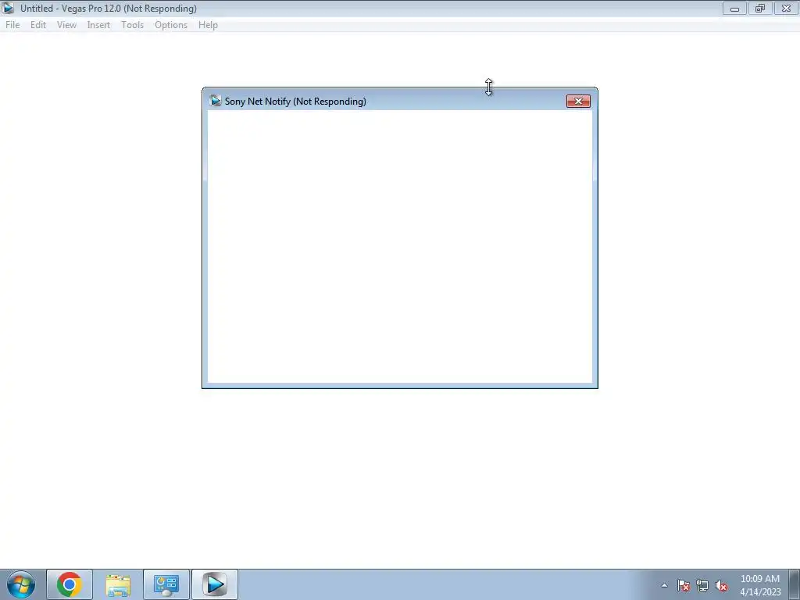Open Google Chrome from the taskbar

[x=70, y=584]
